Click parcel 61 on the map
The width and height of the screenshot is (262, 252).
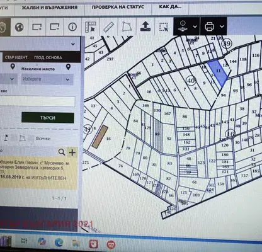[x=195, y=182]
